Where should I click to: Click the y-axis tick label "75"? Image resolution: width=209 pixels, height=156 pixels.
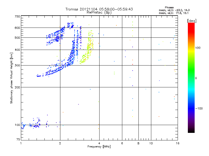tap(18, 139)
